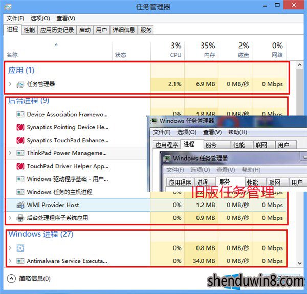Click the 2.1% CPU value of 任务管理器
307x294 pixels.
174,84
